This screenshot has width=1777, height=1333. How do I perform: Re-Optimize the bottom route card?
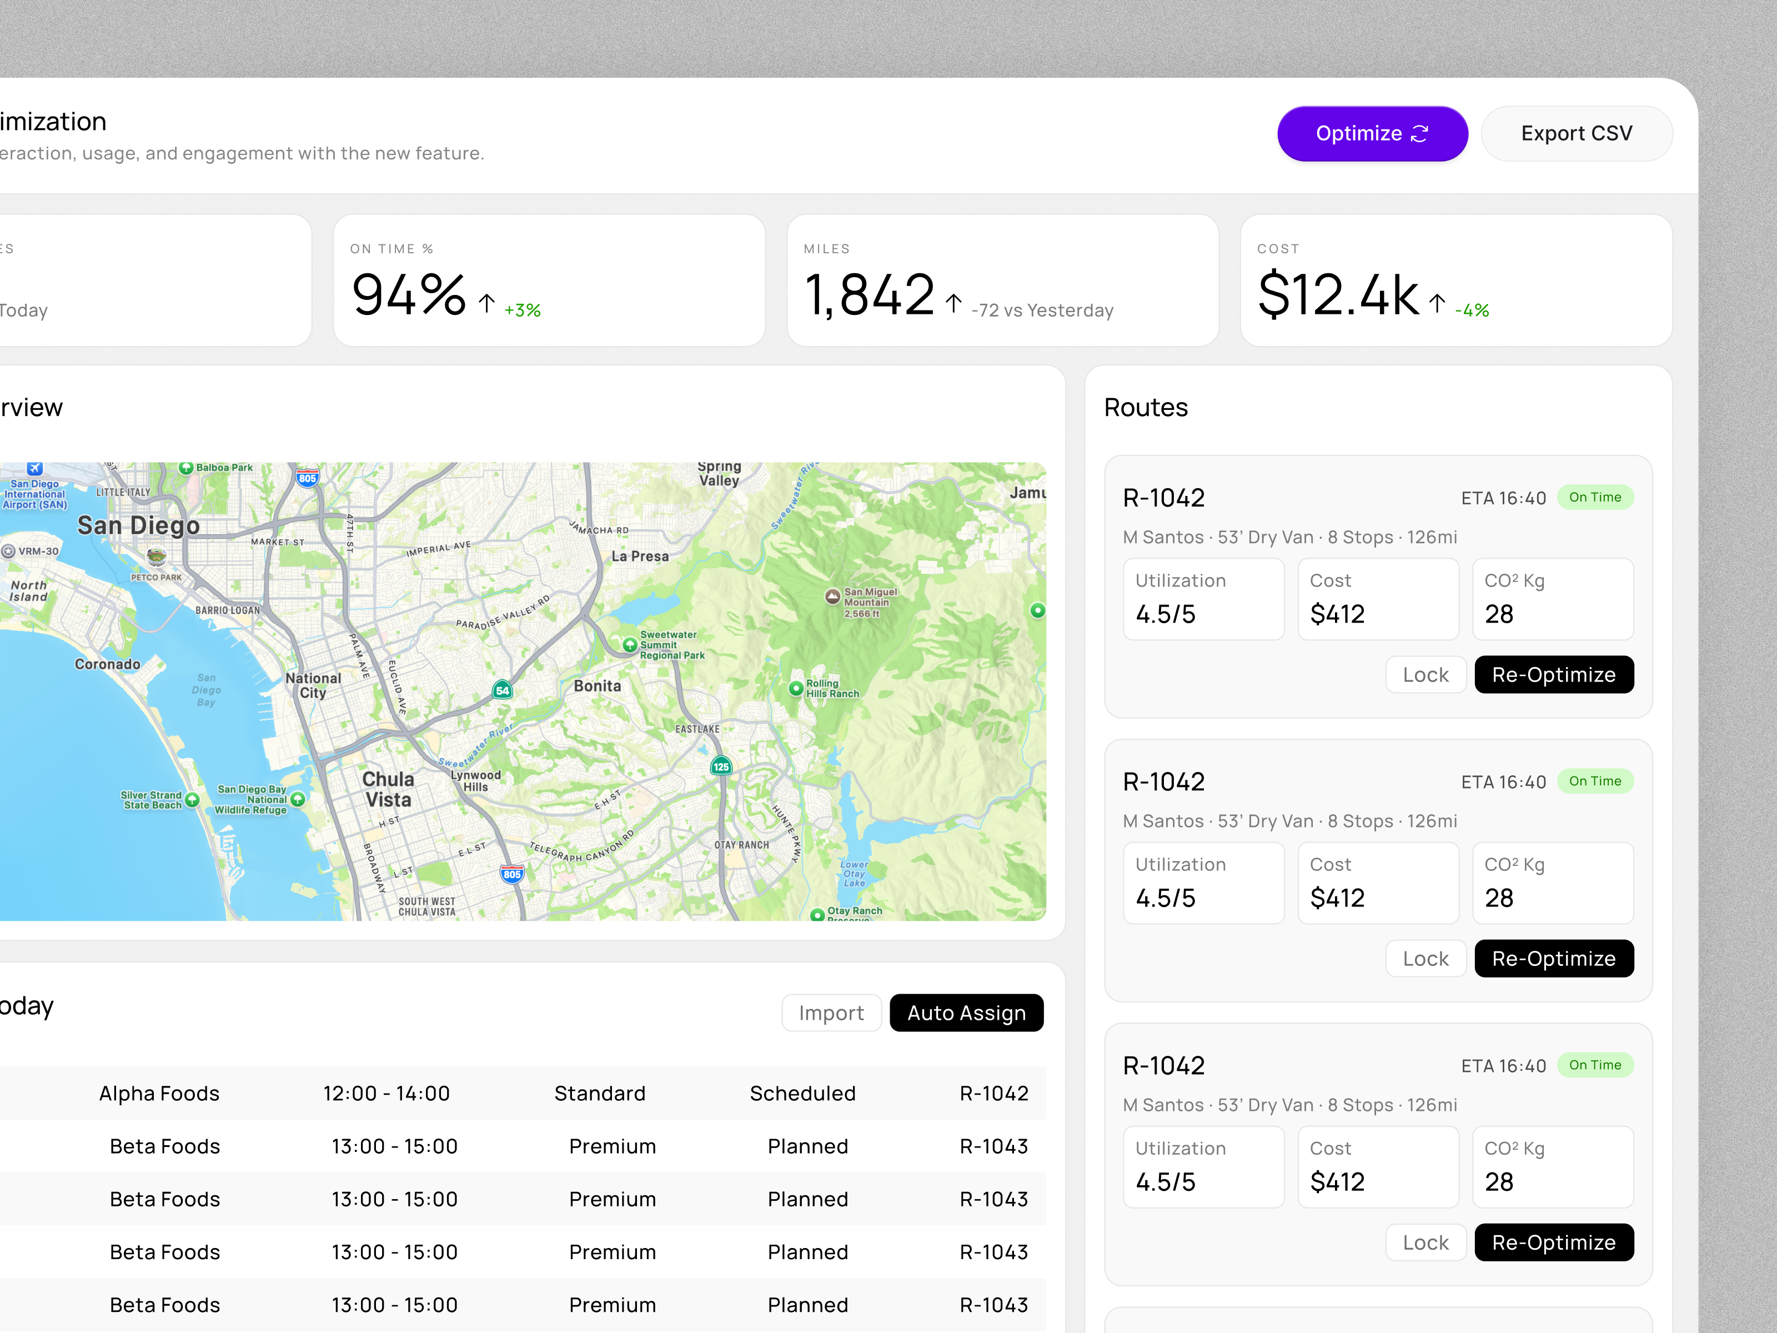pyautogui.click(x=1554, y=1242)
